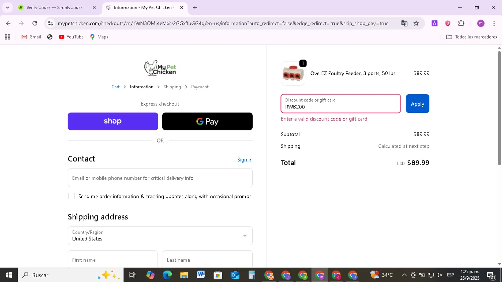Open Gmail bookmark
This screenshot has height=282, width=502.
31,37
